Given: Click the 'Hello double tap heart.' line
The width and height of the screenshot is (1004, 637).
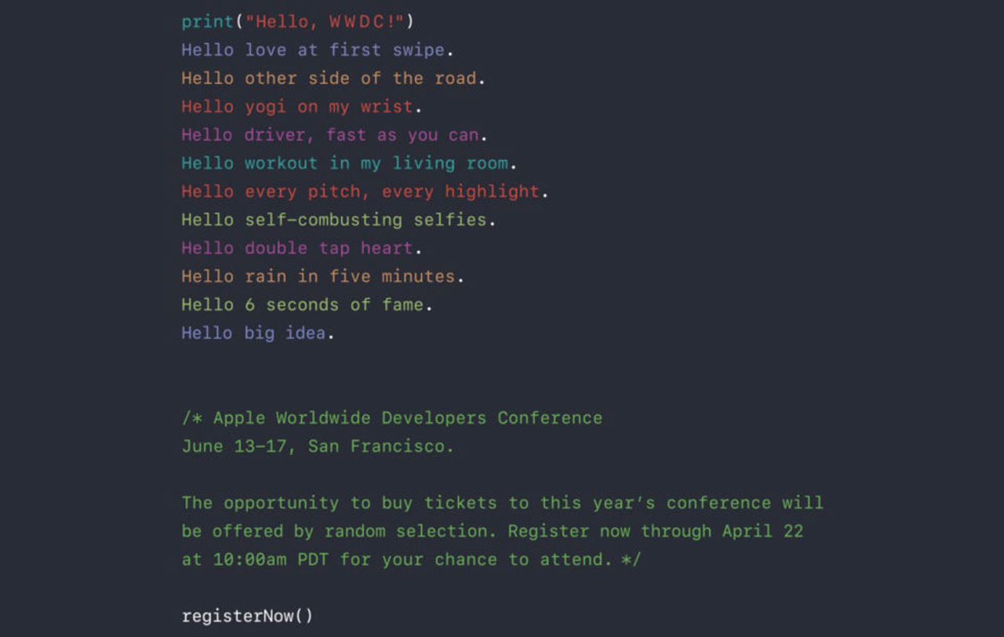Looking at the screenshot, I should pyautogui.click(x=302, y=248).
